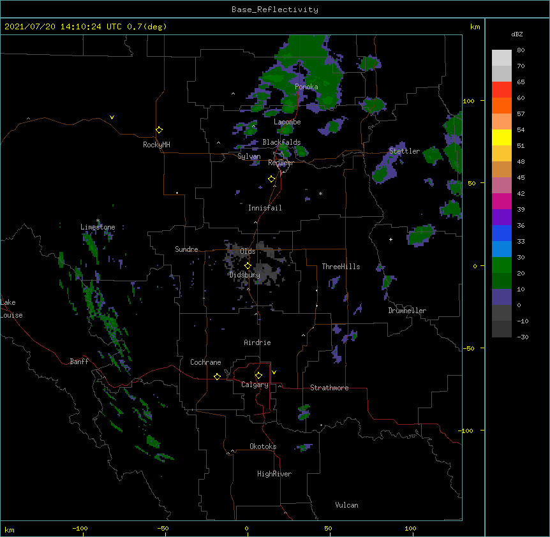Click the dBZ legend heading

517,34
